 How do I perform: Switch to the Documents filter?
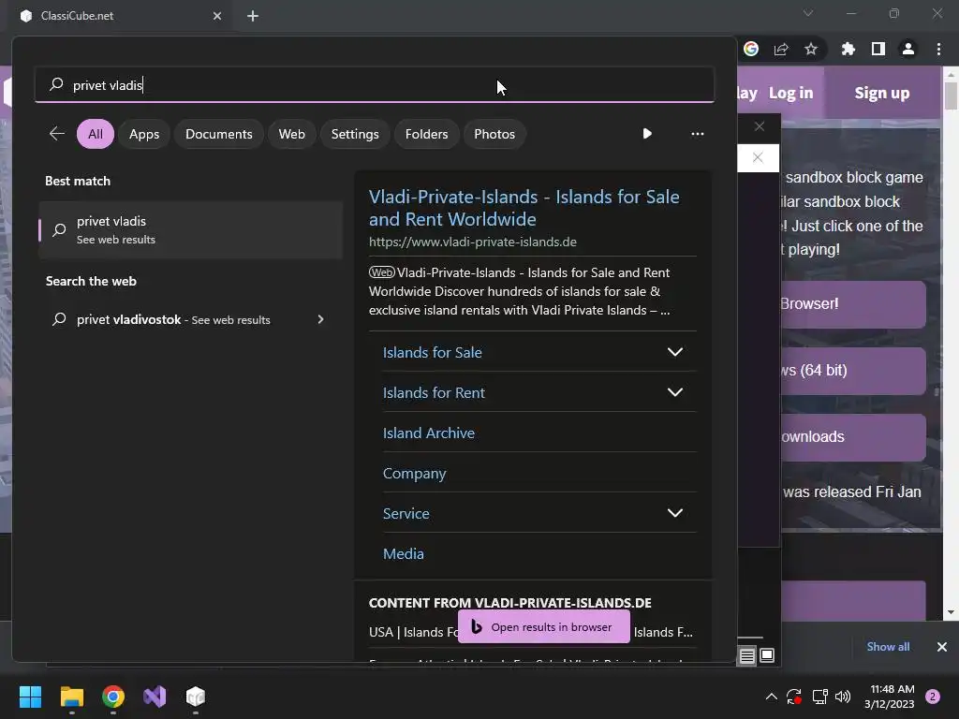219,134
